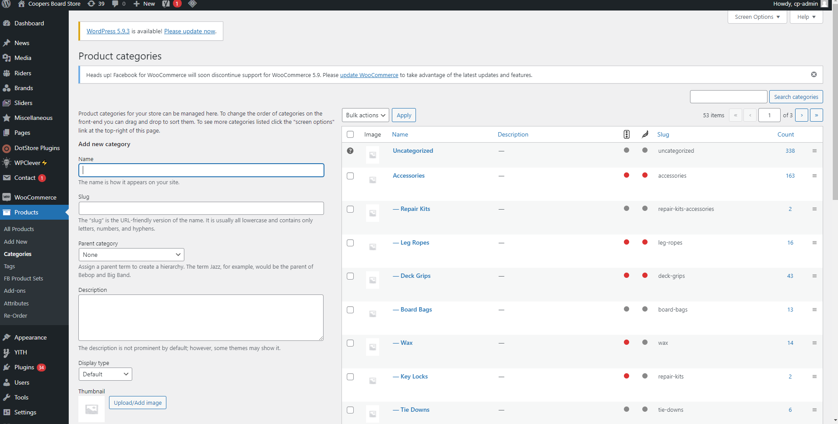Click the WordPress logo in admin bar
838x424 pixels.
[6, 4]
